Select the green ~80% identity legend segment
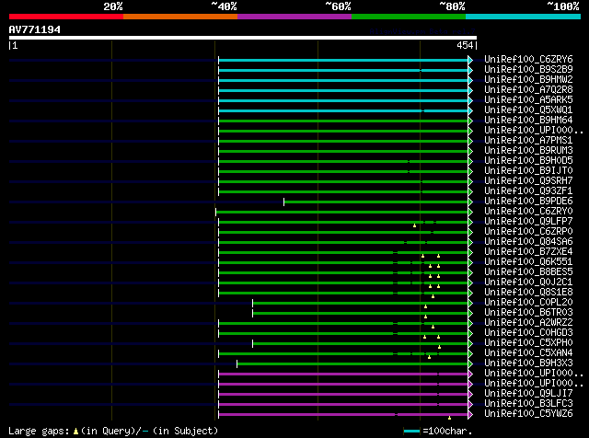 pyautogui.click(x=409, y=17)
